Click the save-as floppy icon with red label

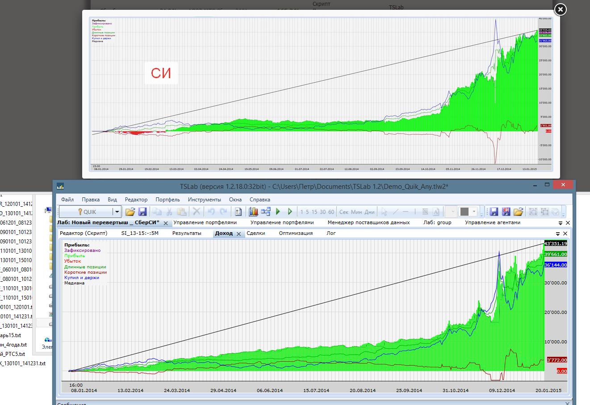(x=506, y=212)
